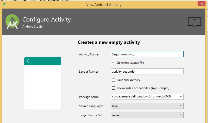Focus the Layout Name field with activity_segundo

(x=147, y=72)
